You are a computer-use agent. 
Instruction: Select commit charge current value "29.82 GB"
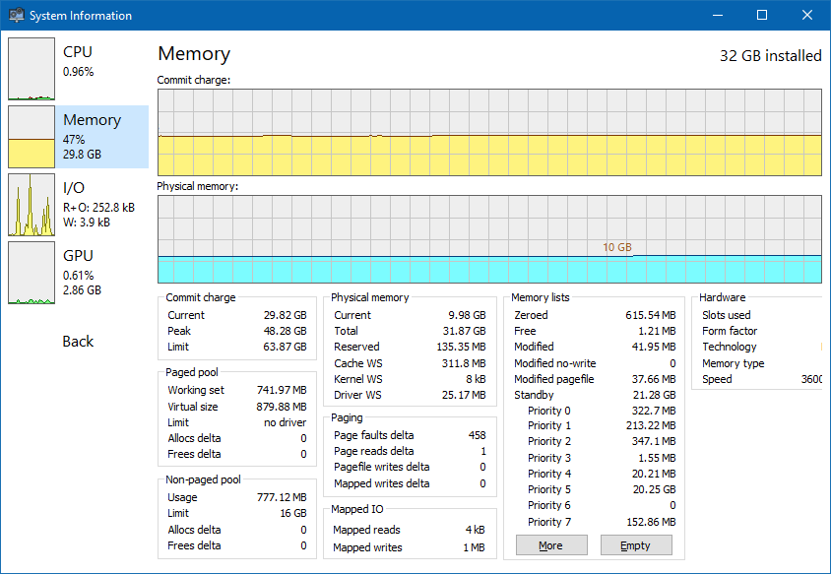(286, 315)
